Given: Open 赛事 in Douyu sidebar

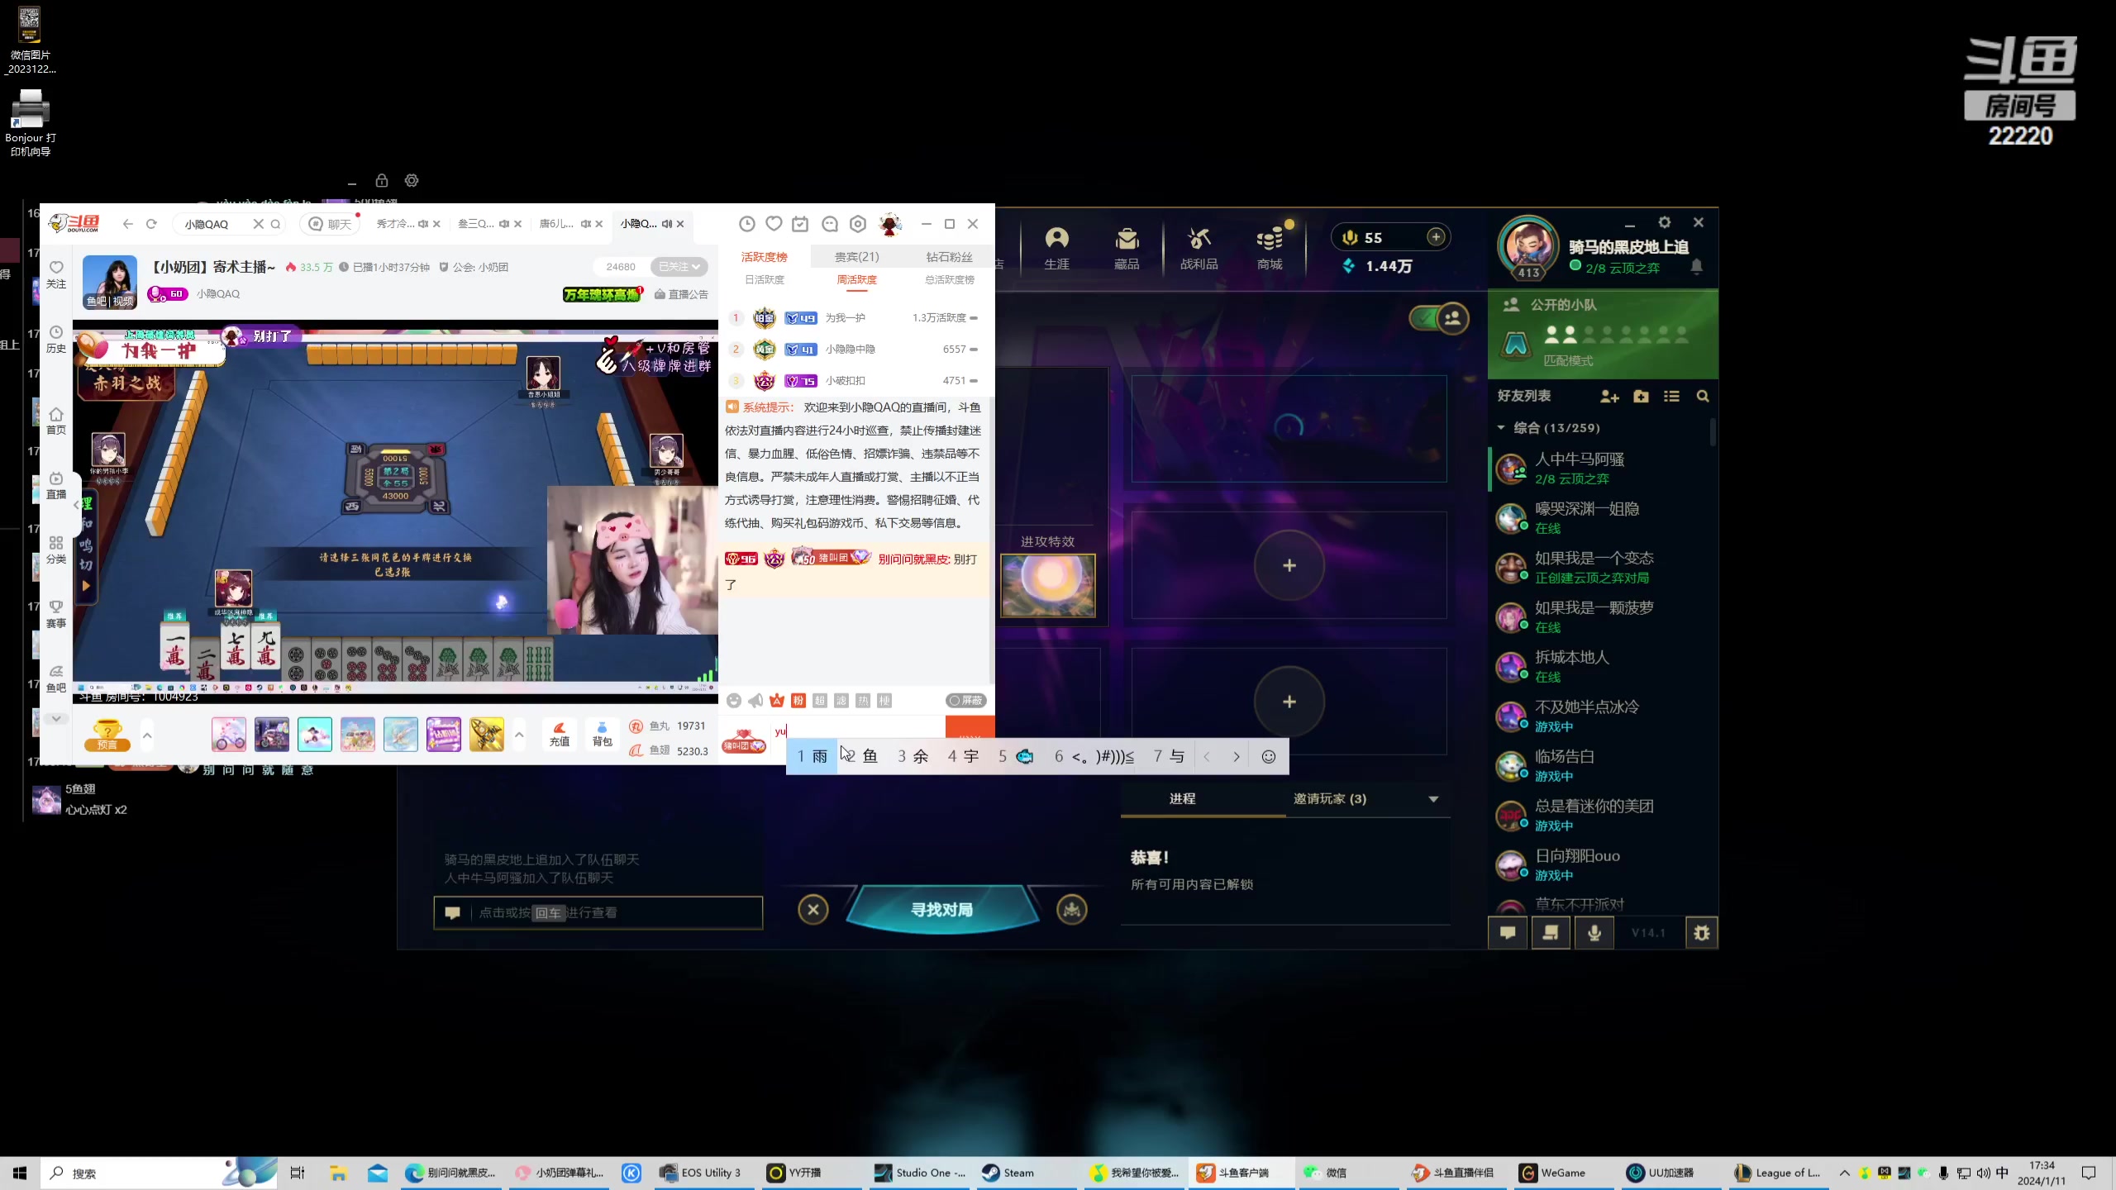Looking at the screenshot, I should [x=56, y=614].
